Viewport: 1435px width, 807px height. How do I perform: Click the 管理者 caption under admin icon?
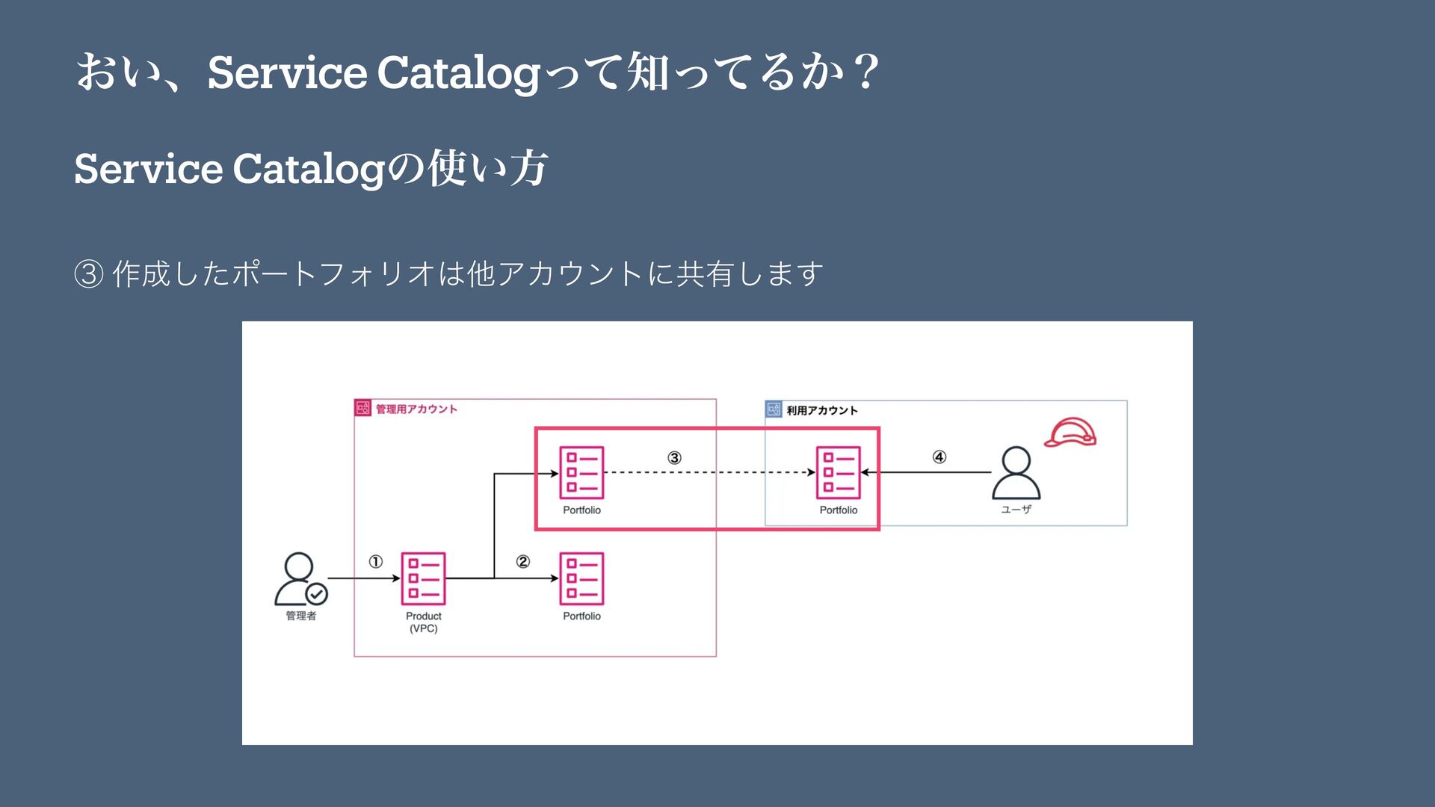pyautogui.click(x=300, y=616)
